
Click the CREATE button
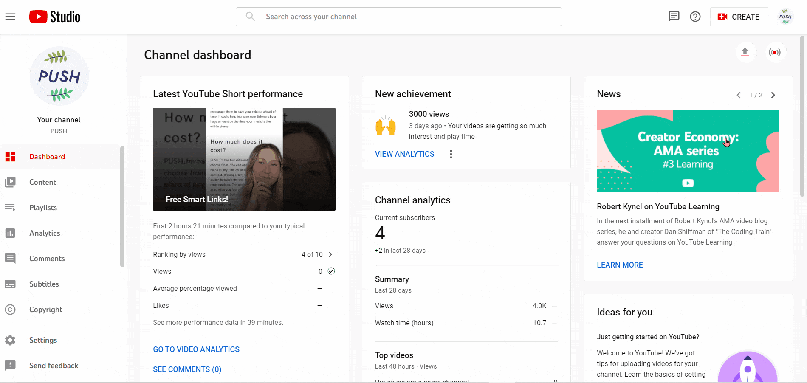739,17
